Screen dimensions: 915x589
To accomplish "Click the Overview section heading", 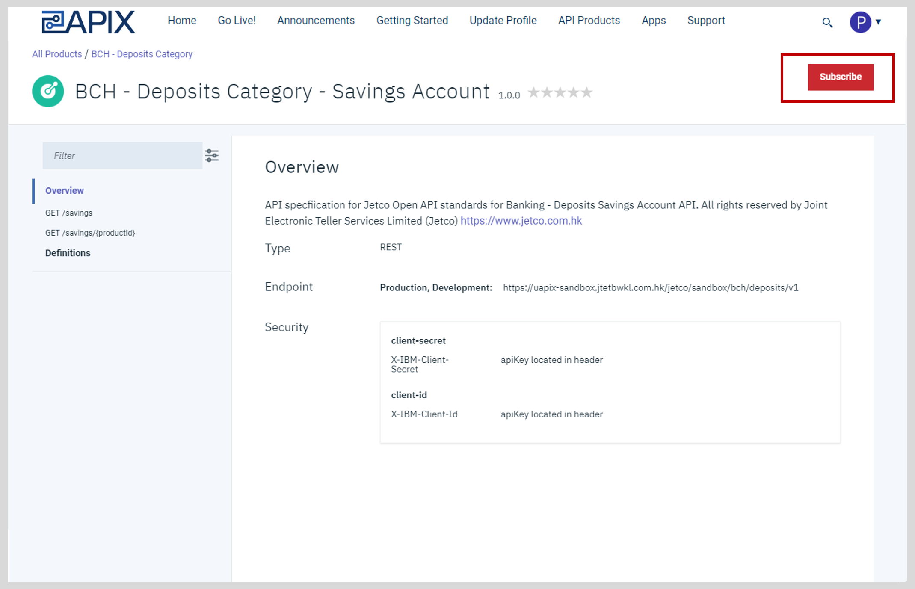I will [302, 167].
